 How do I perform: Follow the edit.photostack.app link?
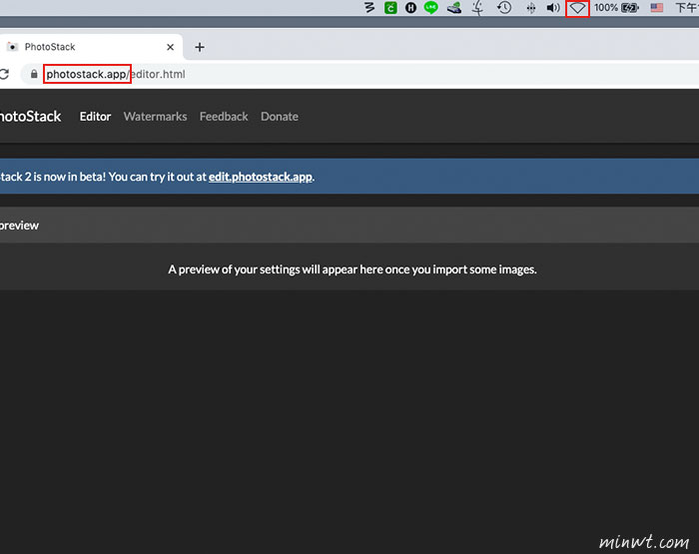(261, 177)
